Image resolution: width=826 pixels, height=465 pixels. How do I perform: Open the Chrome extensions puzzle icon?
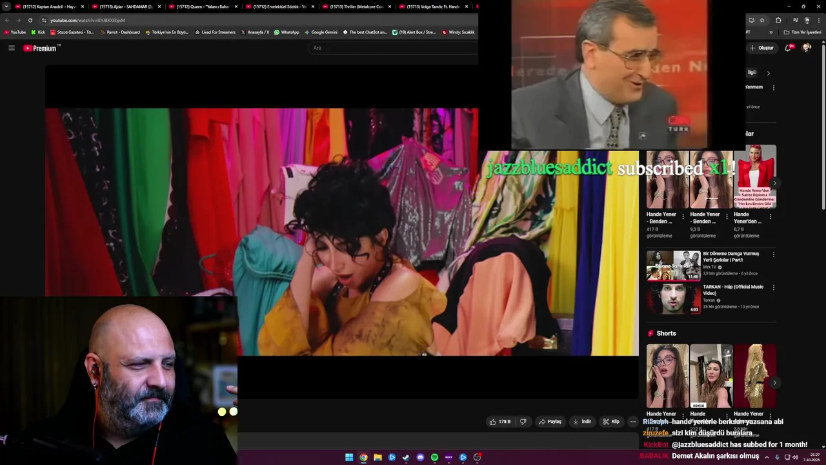pos(778,20)
